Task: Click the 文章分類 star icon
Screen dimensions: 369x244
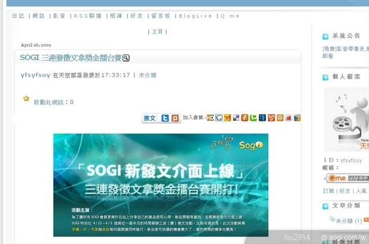Action: (325, 206)
